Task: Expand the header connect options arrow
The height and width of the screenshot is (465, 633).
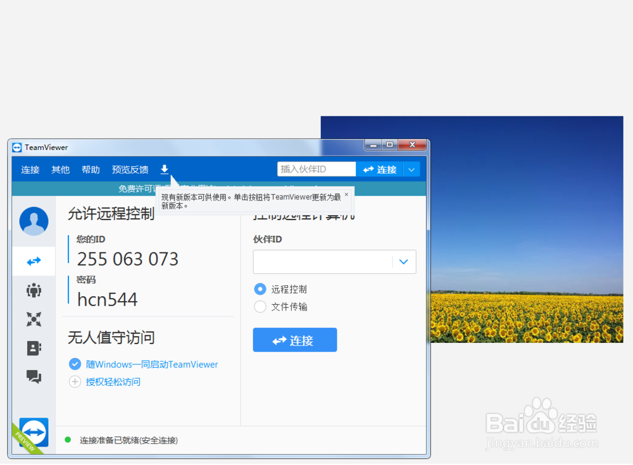Action: (x=411, y=170)
